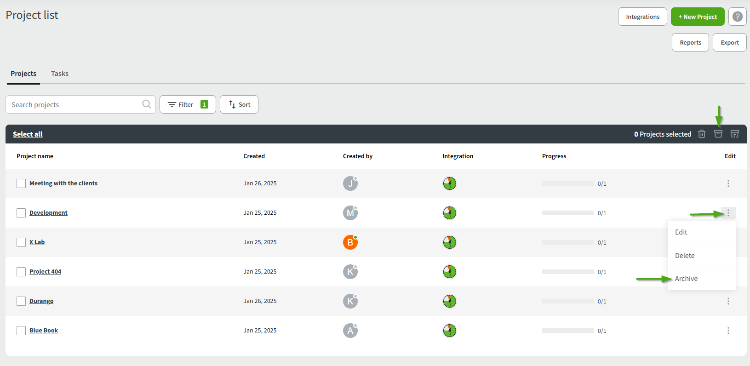The image size is (750, 366).
Task: Open three-dot menu for Durango row
Action: tap(728, 301)
